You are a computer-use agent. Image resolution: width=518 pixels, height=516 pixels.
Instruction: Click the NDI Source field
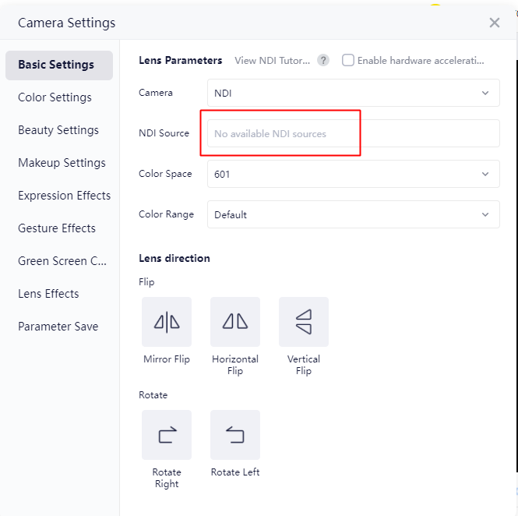353,133
